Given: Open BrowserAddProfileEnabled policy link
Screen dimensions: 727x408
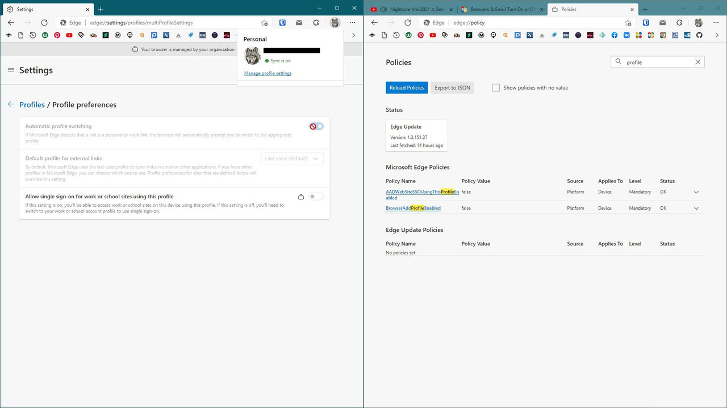Looking at the screenshot, I should (x=413, y=208).
